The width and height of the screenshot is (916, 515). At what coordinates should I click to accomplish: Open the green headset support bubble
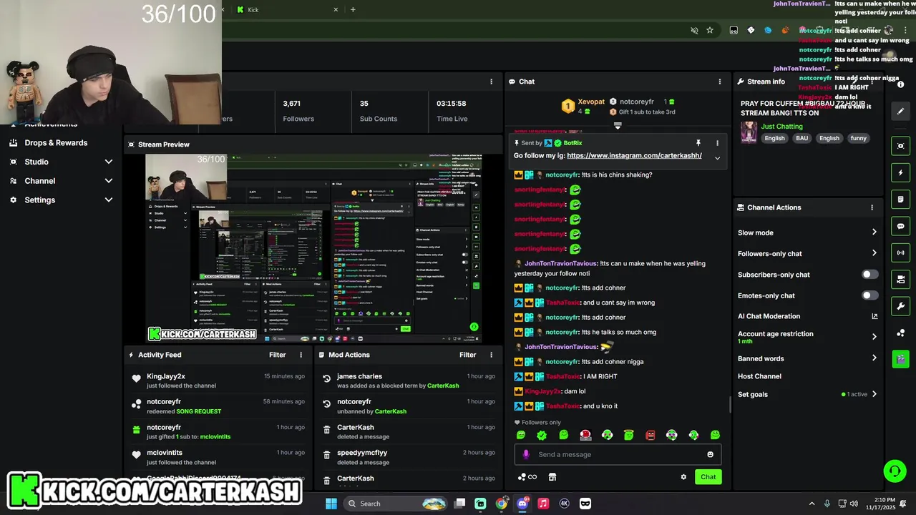[895, 471]
